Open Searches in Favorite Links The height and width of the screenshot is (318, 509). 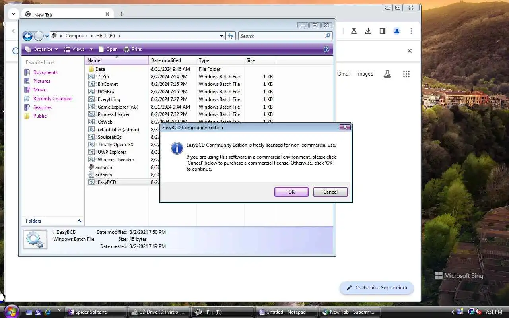[43, 107]
